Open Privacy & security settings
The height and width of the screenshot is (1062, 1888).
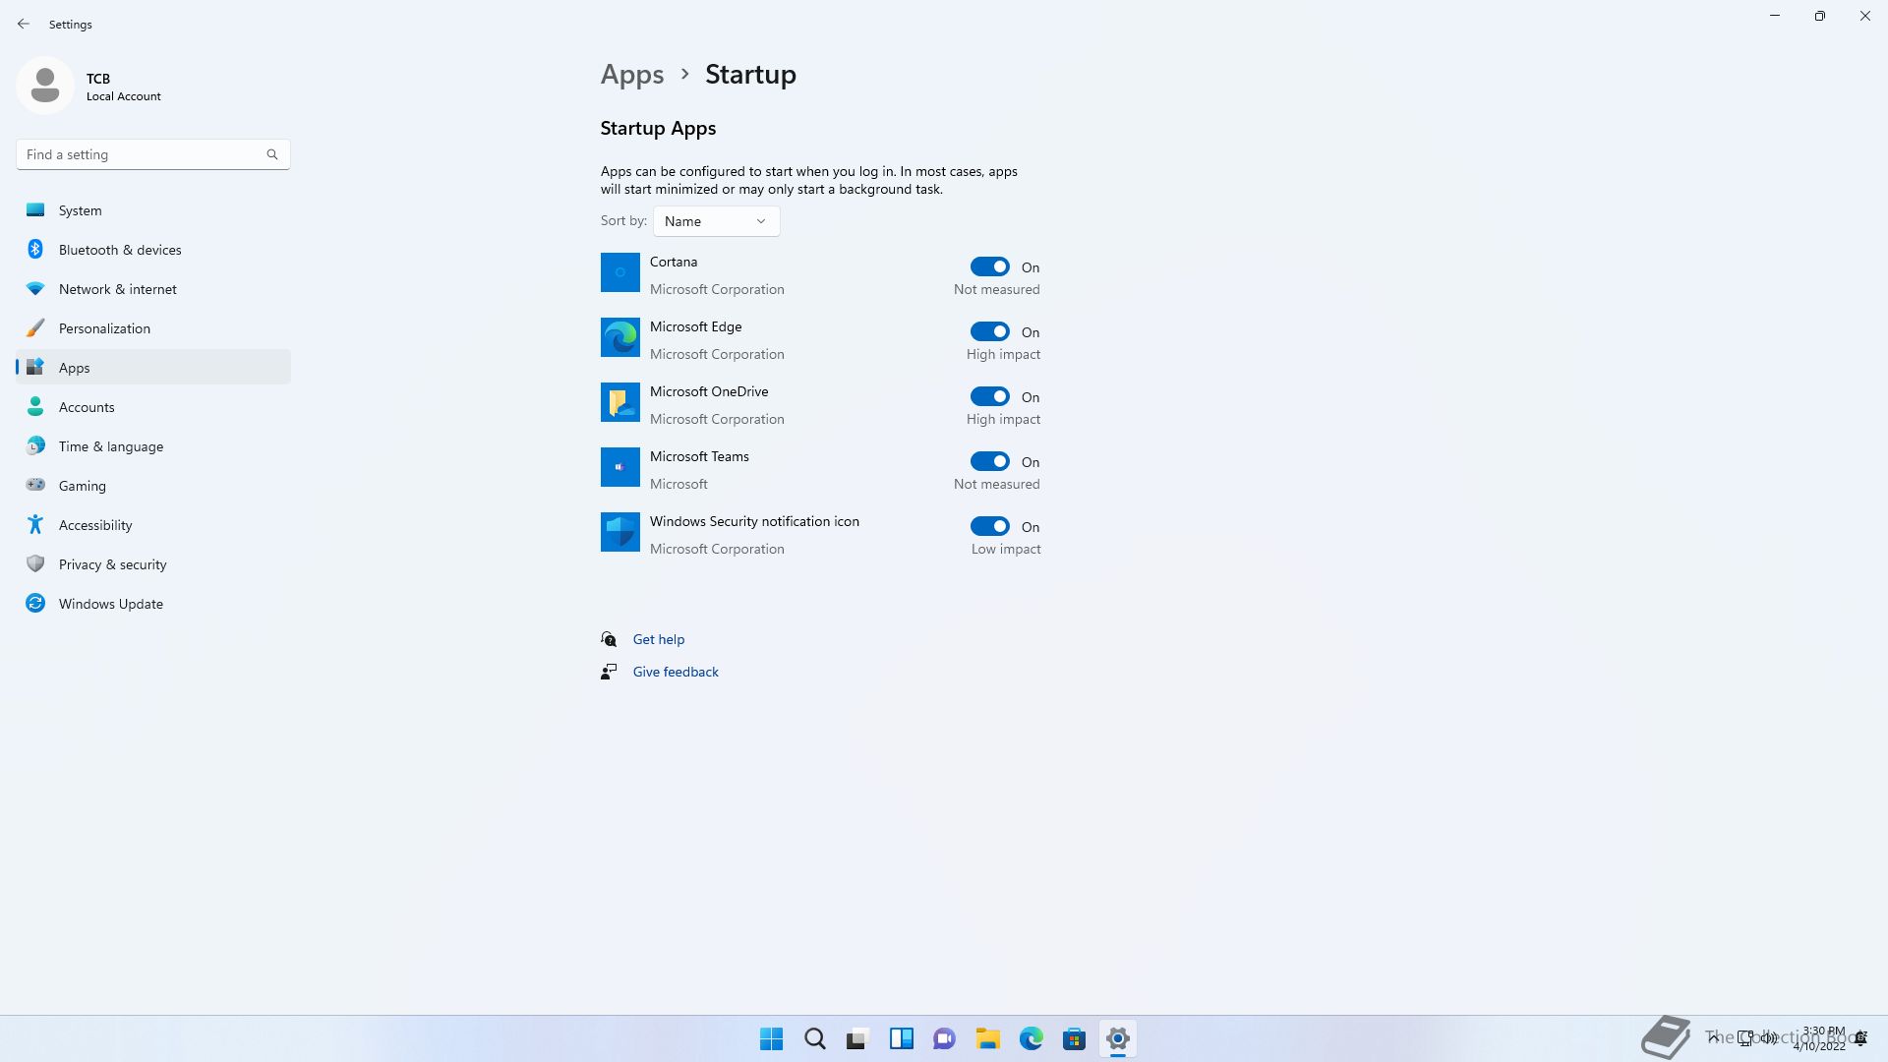(x=153, y=564)
